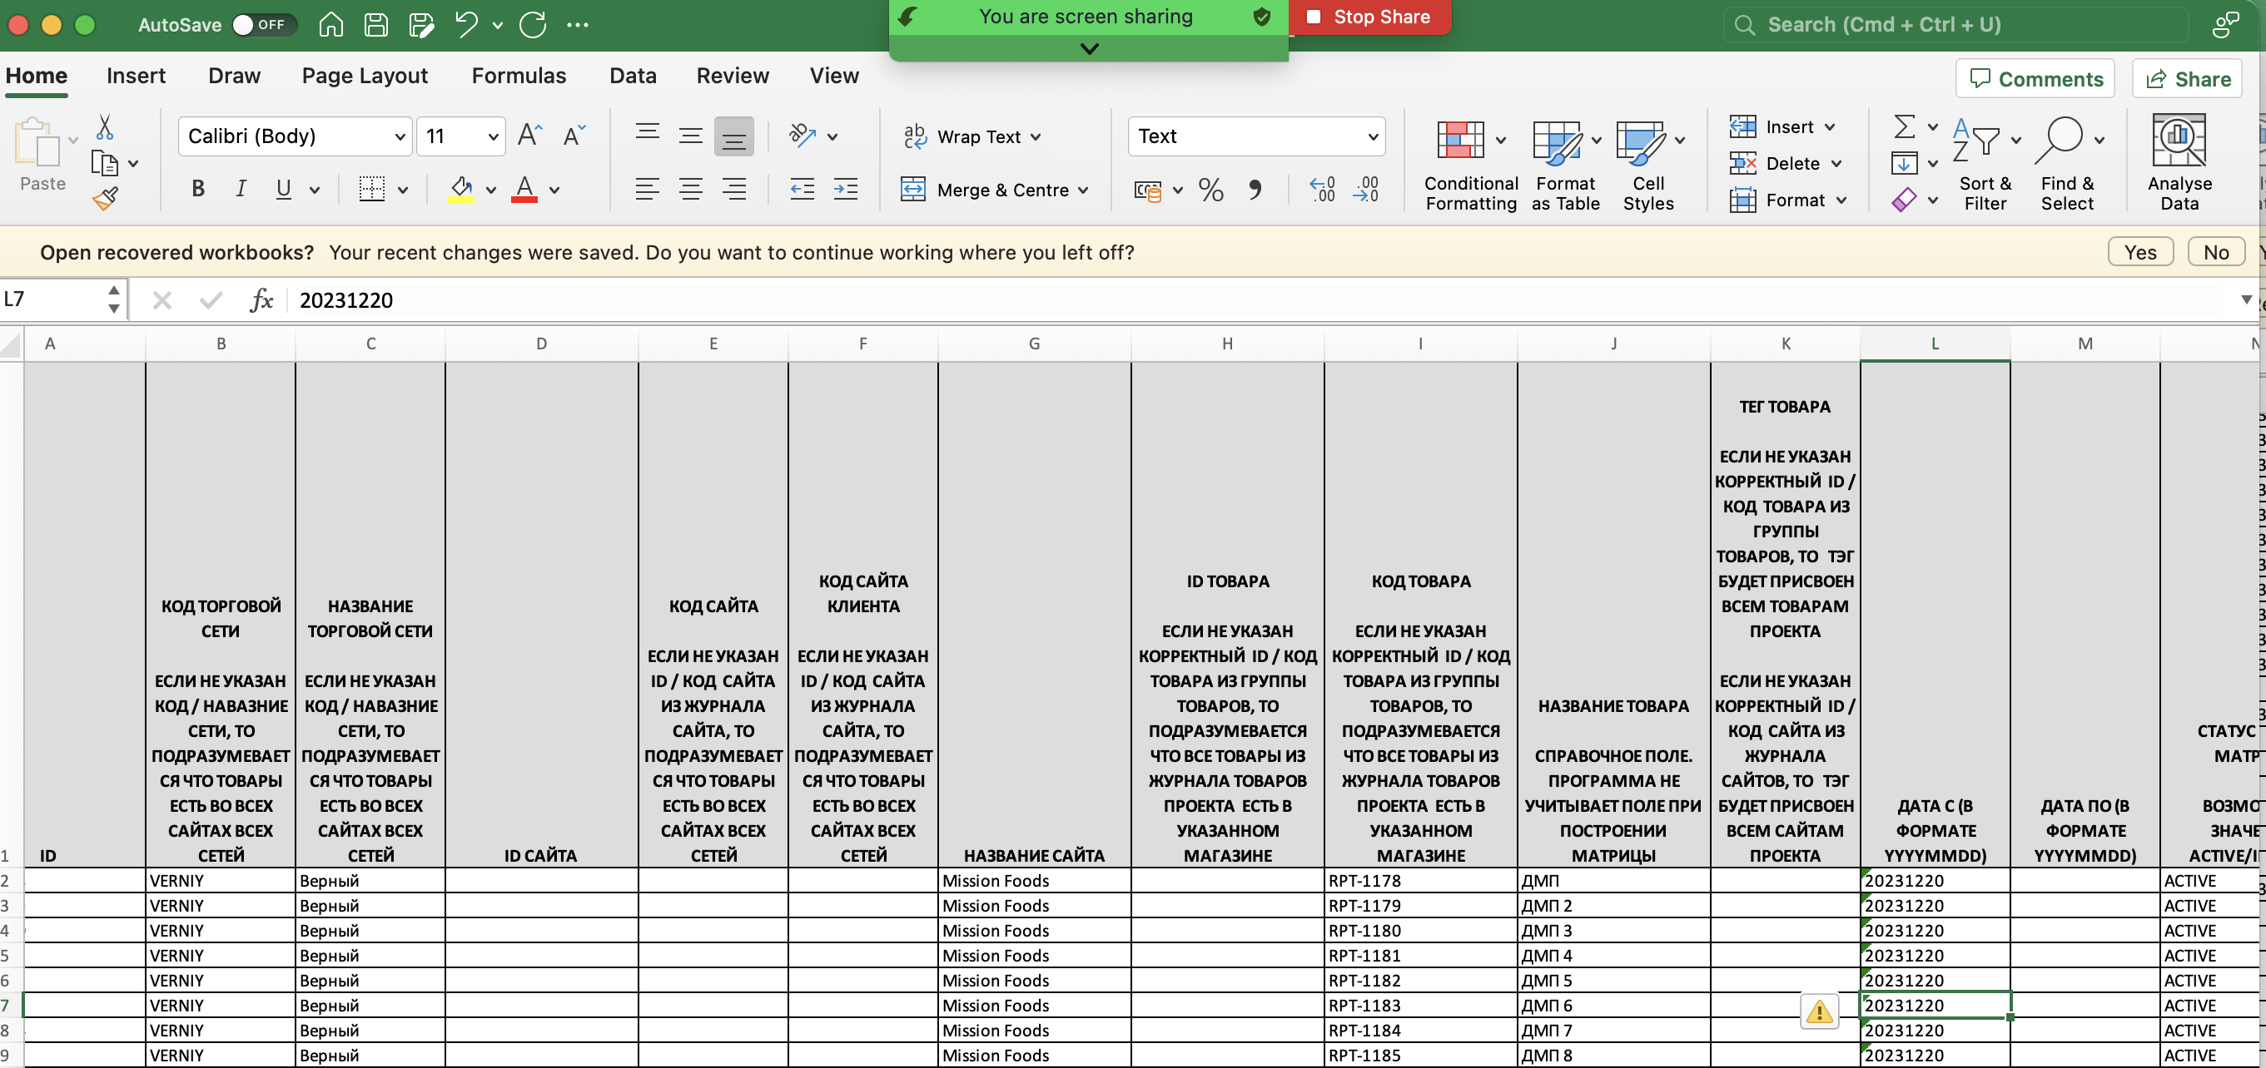The width and height of the screenshot is (2266, 1068).
Task: Click No on recovered workbooks prompt
Action: [2216, 252]
